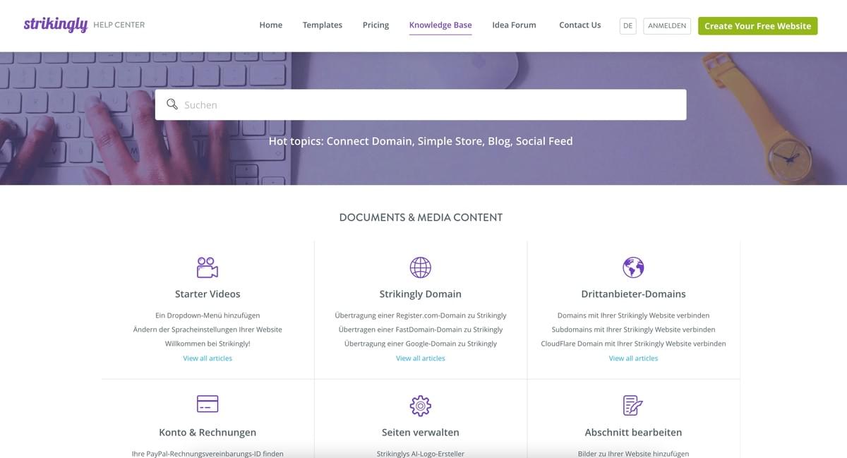Open article Bilder zu Ihrer Website hinzufügen
Viewport: 847px width, 458px height.
pyautogui.click(x=634, y=454)
